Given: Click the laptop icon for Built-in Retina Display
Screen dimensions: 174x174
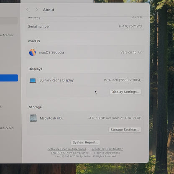Looking at the screenshot, I should pyautogui.click(x=33, y=80).
